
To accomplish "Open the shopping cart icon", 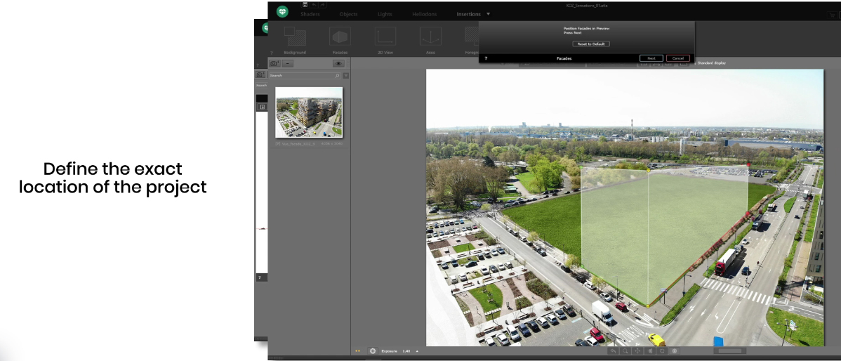I will (x=832, y=15).
